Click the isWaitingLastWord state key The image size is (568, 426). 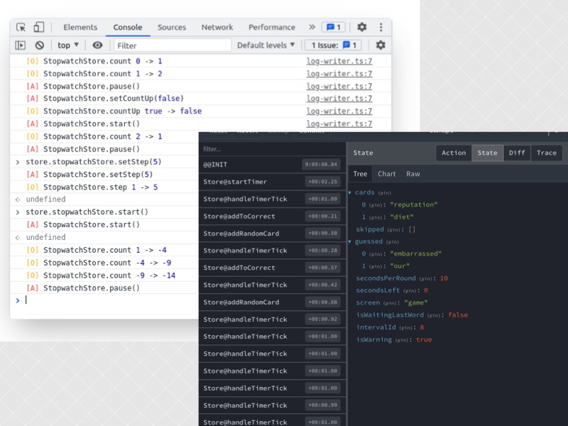[390, 315]
